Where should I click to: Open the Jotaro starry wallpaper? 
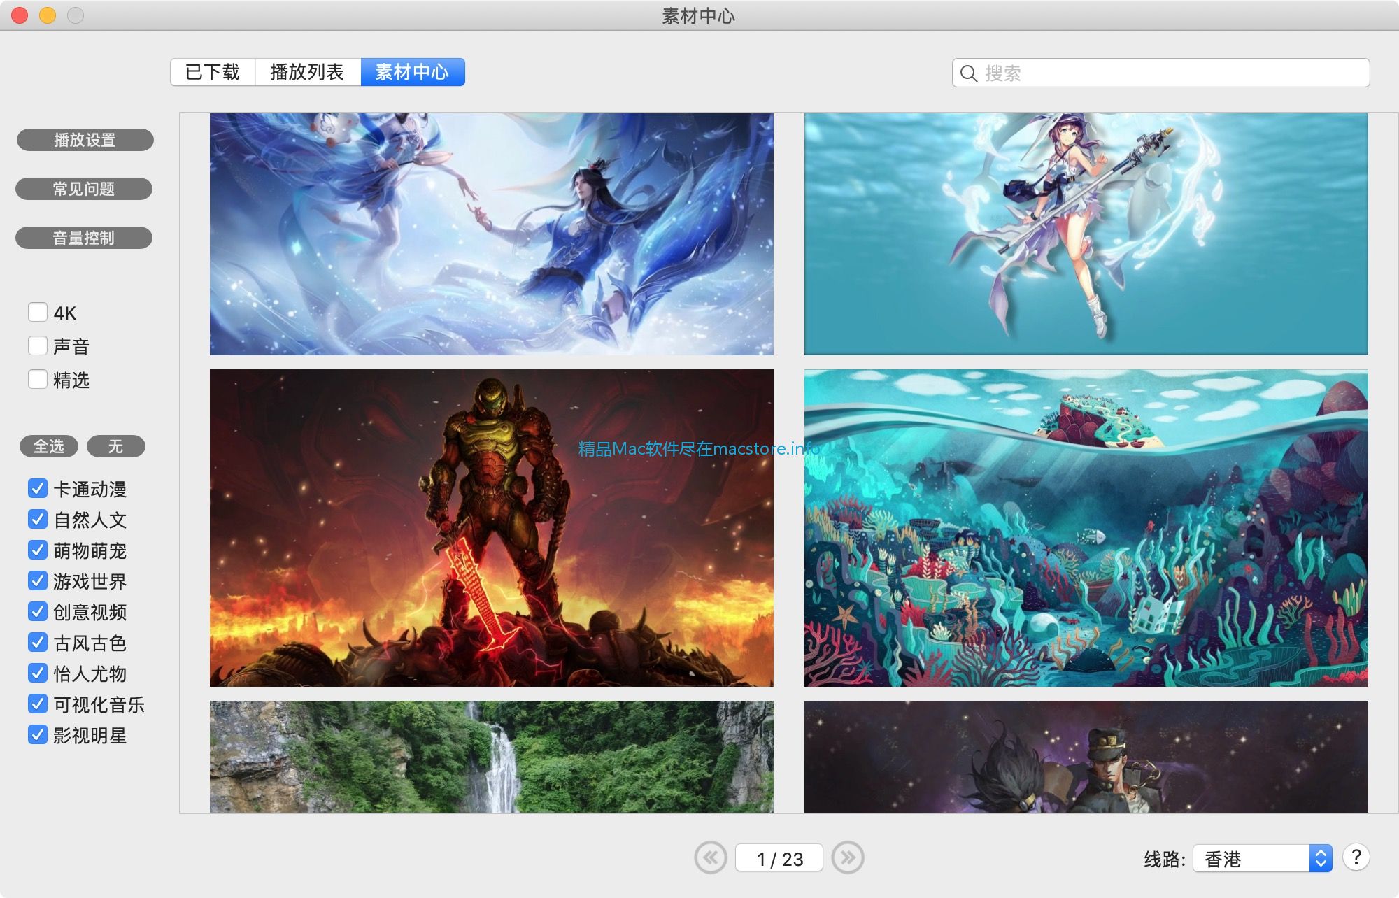click(1086, 757)
